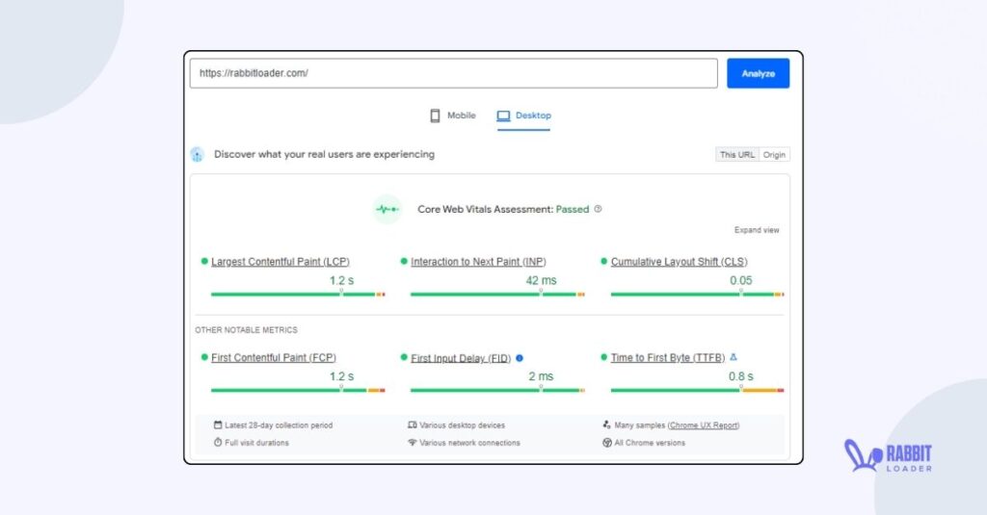Click the CLS green status dot

point(603,261)
